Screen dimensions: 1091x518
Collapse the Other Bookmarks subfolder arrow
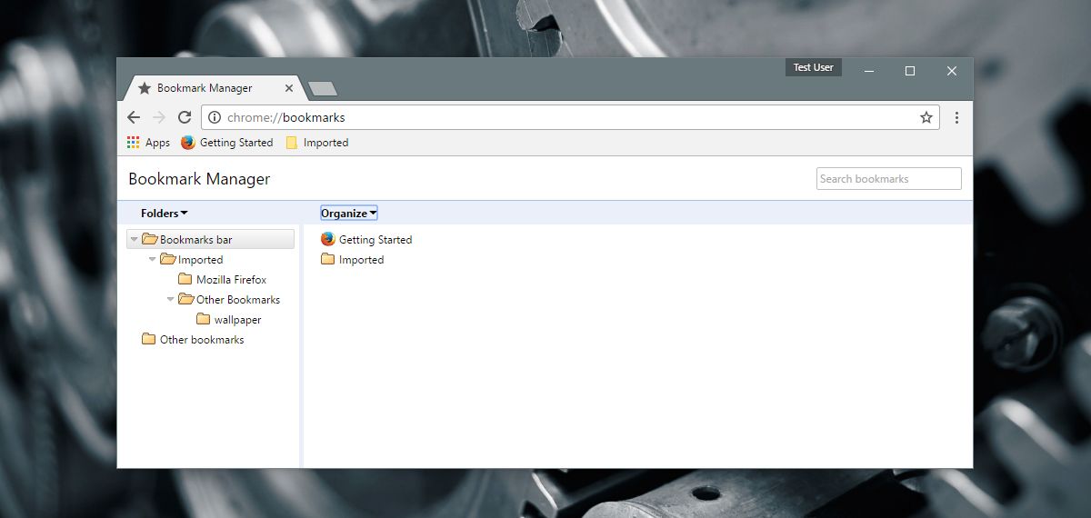pyautogui.click(x=171, y=300)
